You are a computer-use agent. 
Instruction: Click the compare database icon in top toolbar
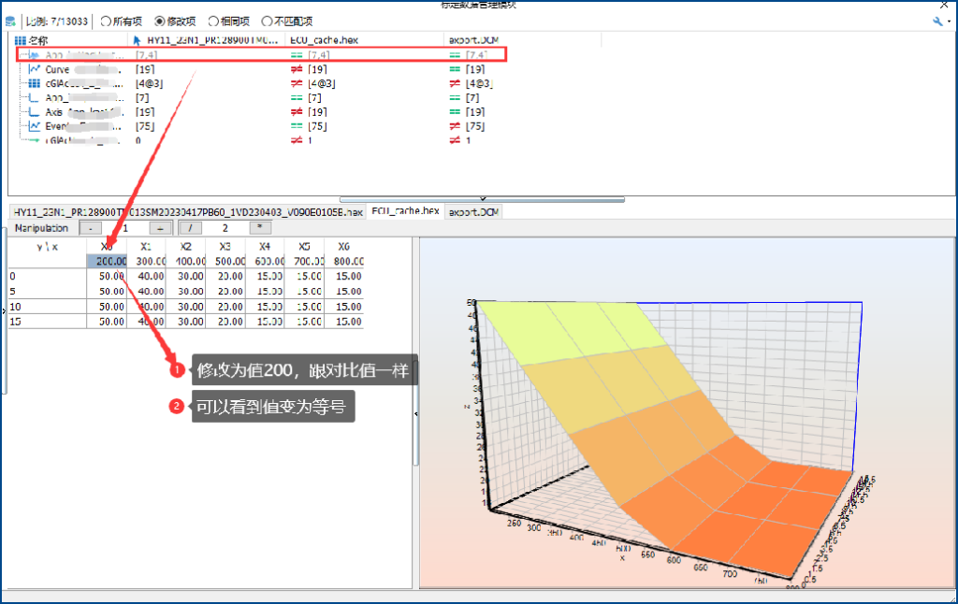(x=8, y=21)
